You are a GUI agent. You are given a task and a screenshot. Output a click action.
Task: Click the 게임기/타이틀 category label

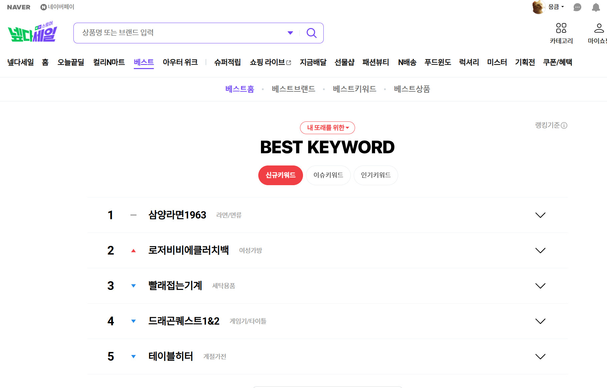tap(248, 321)
